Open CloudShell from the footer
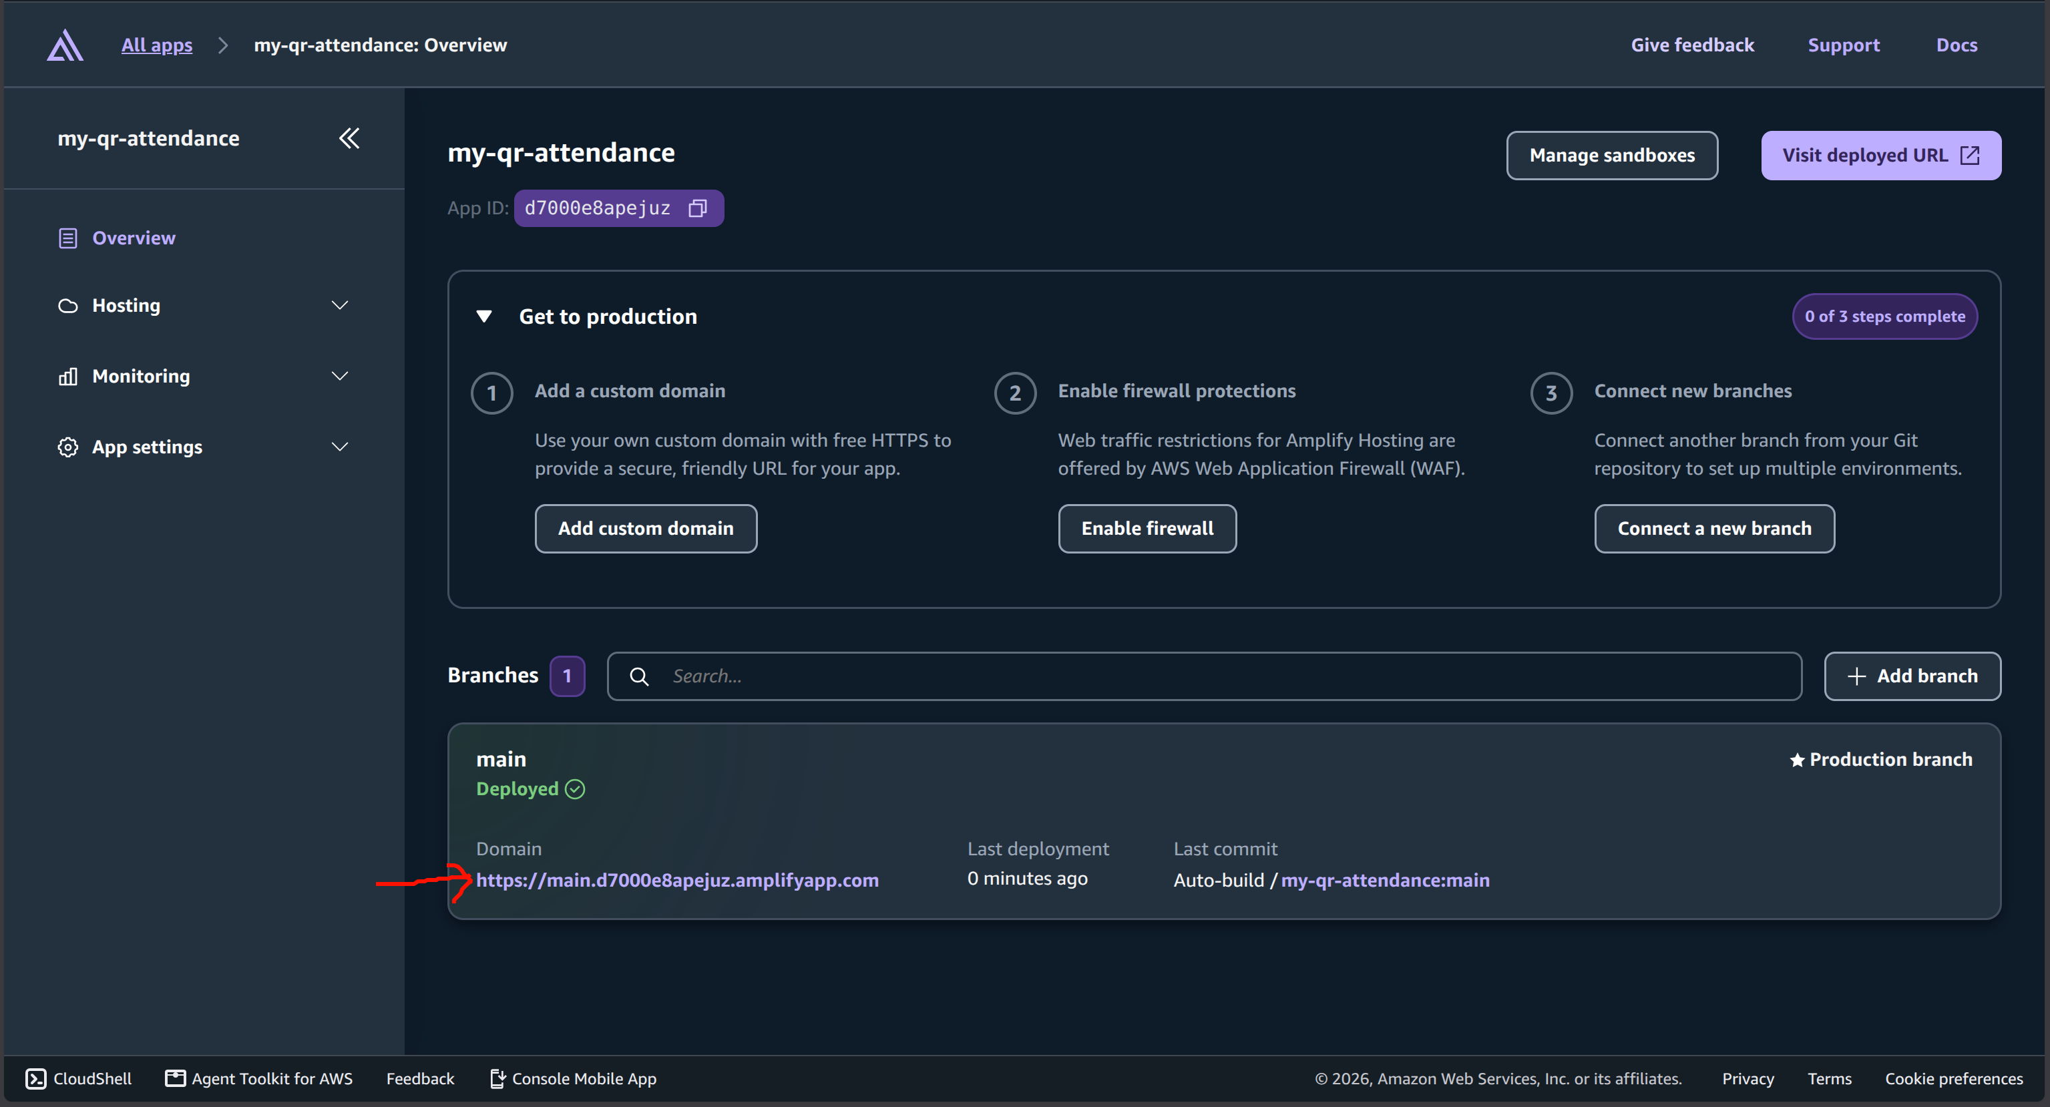Screen dimensions: 2050x1107 point(78,1078)
